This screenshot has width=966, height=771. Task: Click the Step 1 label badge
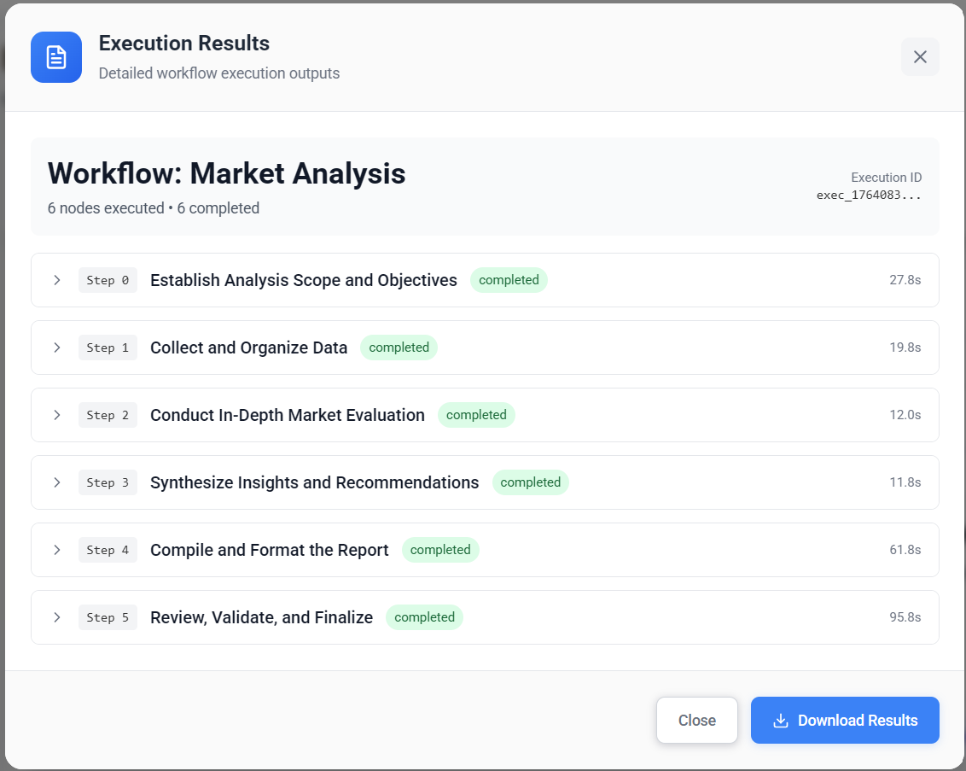pyautogui.click(x=108, y=347)
